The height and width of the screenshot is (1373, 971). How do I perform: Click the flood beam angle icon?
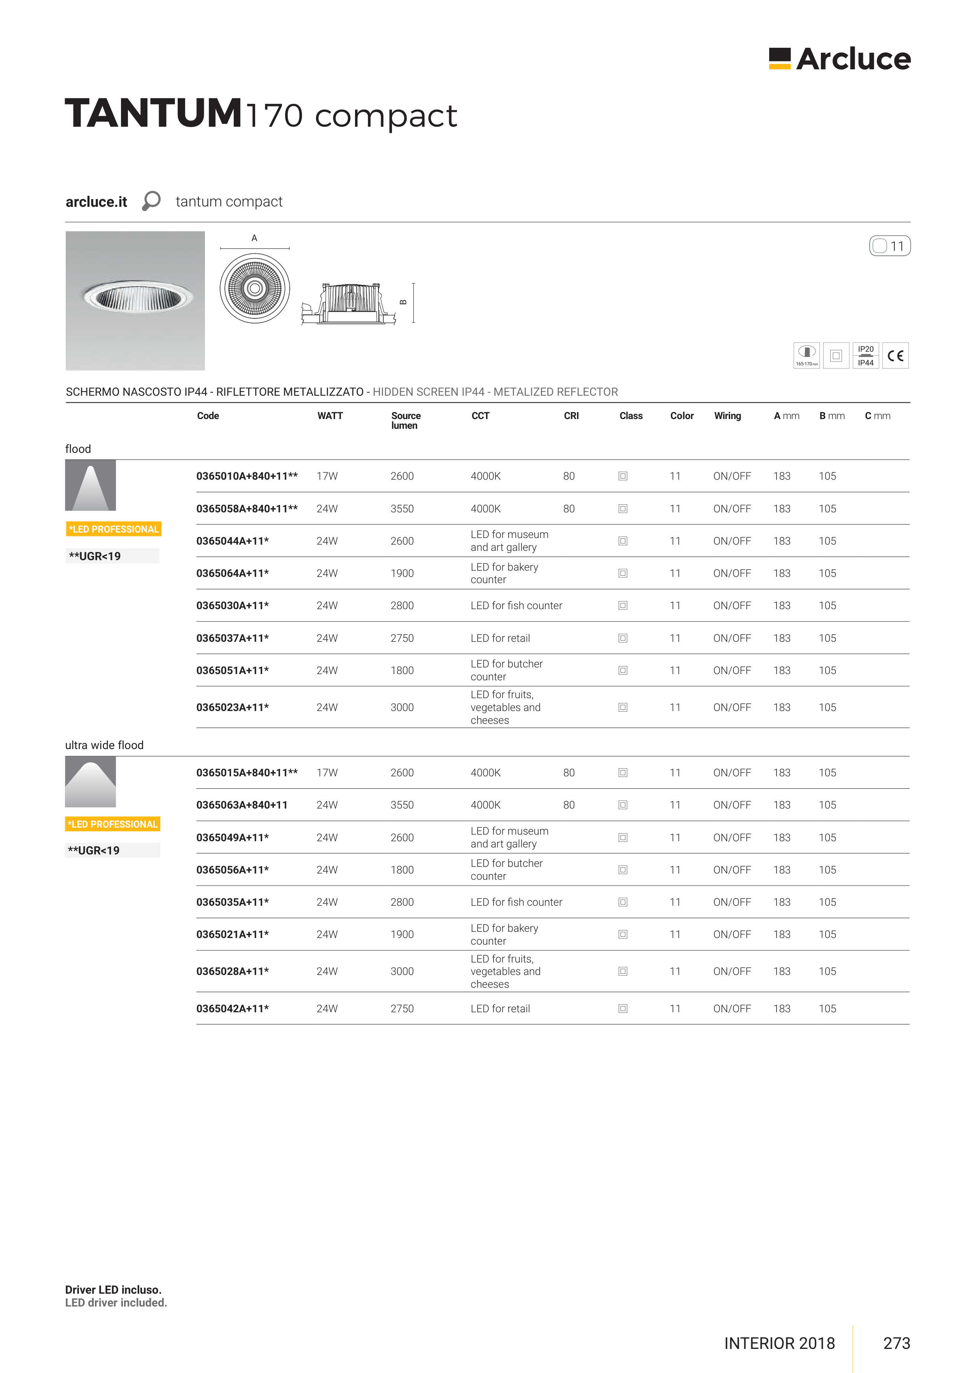[x=90, y=485]
